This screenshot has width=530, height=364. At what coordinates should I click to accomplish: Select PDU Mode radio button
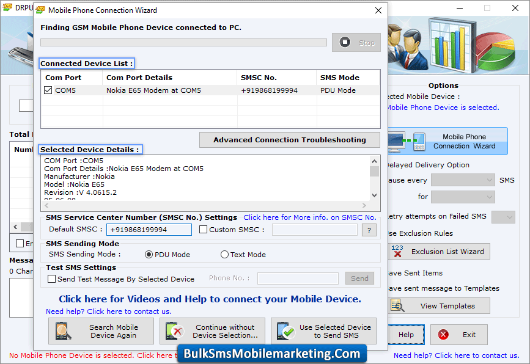[x=149, y=255]
